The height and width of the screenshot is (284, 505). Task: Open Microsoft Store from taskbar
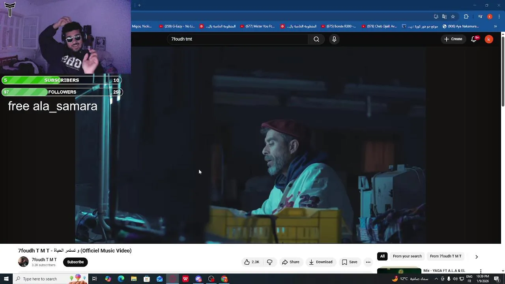tap(147, 279)
